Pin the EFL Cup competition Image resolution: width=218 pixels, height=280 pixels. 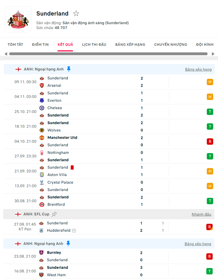pyautogui.click(x=54, y=214)
